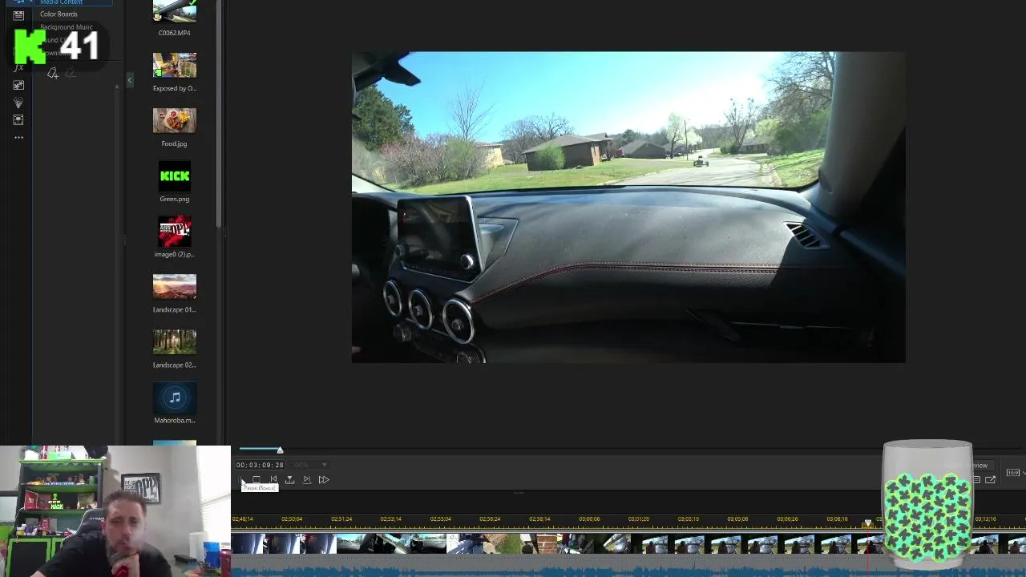Click the timeline playhead marker
Image resolution: width=1026 pixels, height=577 pixels.
coord(867,523)
